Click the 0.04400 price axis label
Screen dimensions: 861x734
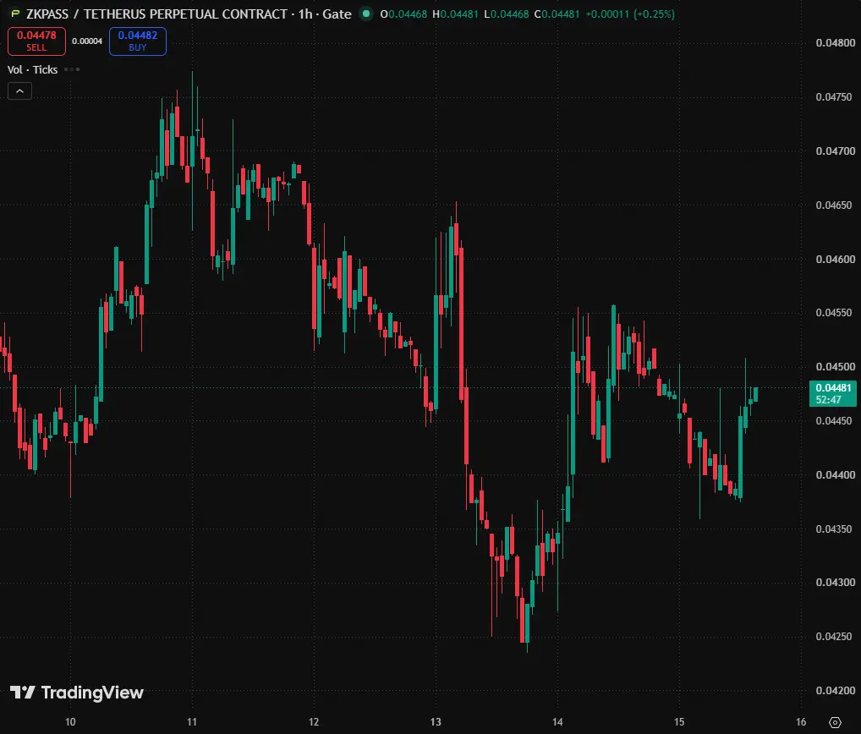[835, 475]
